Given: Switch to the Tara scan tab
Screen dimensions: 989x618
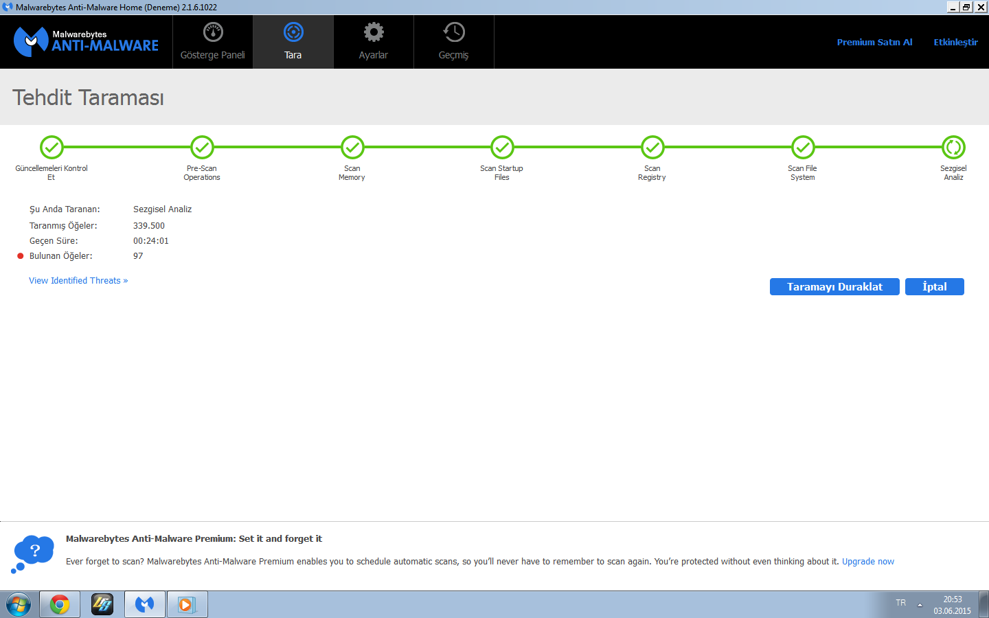Looking at the screenshot, I should point(293,42).
